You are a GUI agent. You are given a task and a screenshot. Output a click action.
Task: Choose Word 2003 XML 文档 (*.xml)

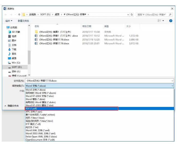(x=99, y=133)
